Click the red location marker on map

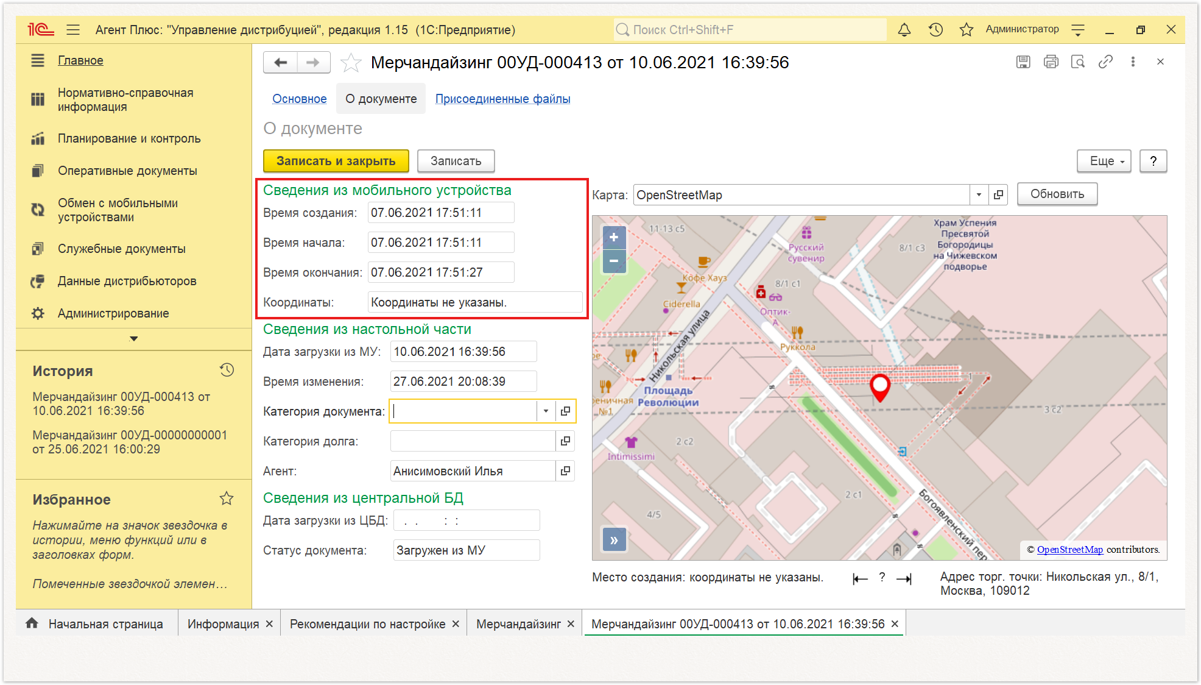(x=879, y=388)
